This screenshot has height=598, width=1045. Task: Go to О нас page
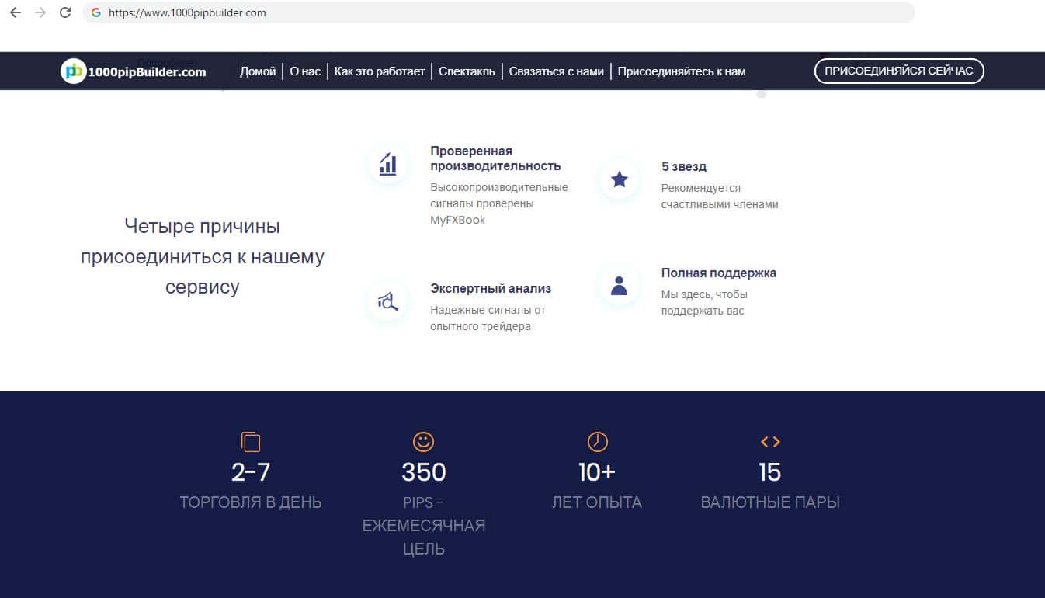tap(305, 71)
